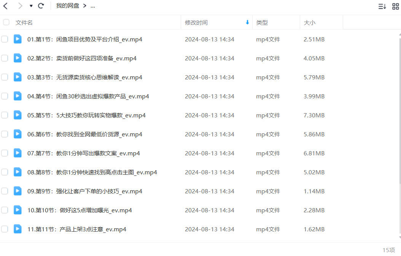Click the 4.05MB size cell
Screen dimensions: 401x256
[x=314, y=58]
